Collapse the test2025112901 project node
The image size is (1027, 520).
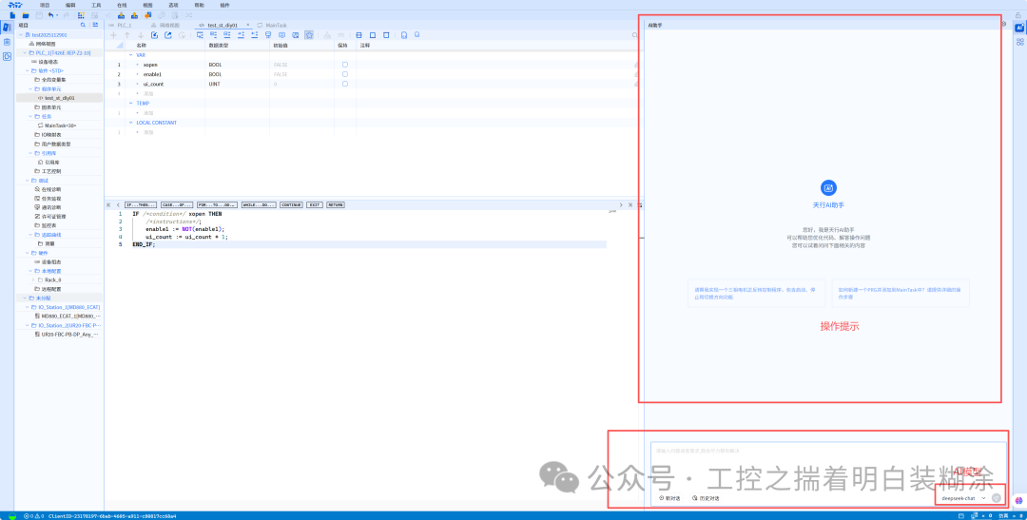pos(20,34)
